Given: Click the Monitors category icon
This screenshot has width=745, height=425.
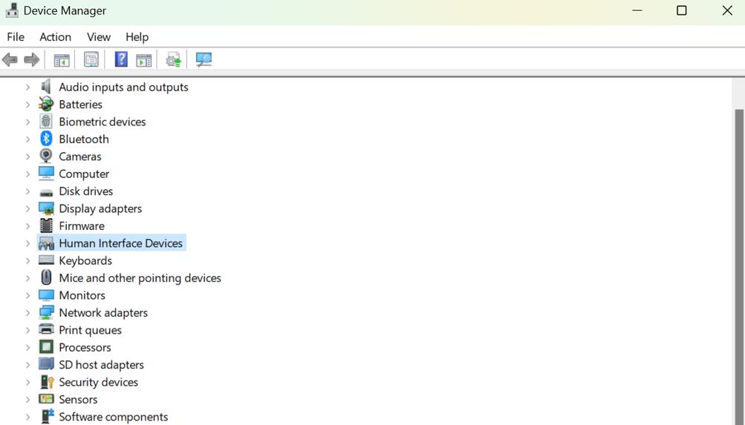Looking at the screenshot, I should tap(46, 295).
